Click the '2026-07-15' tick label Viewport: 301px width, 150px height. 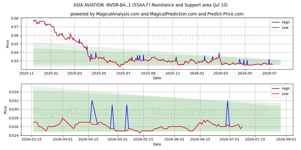(255, 139)
